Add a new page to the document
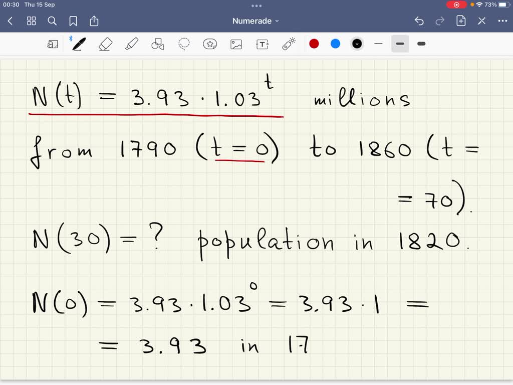The image size is (513, 385). [461, 21]
